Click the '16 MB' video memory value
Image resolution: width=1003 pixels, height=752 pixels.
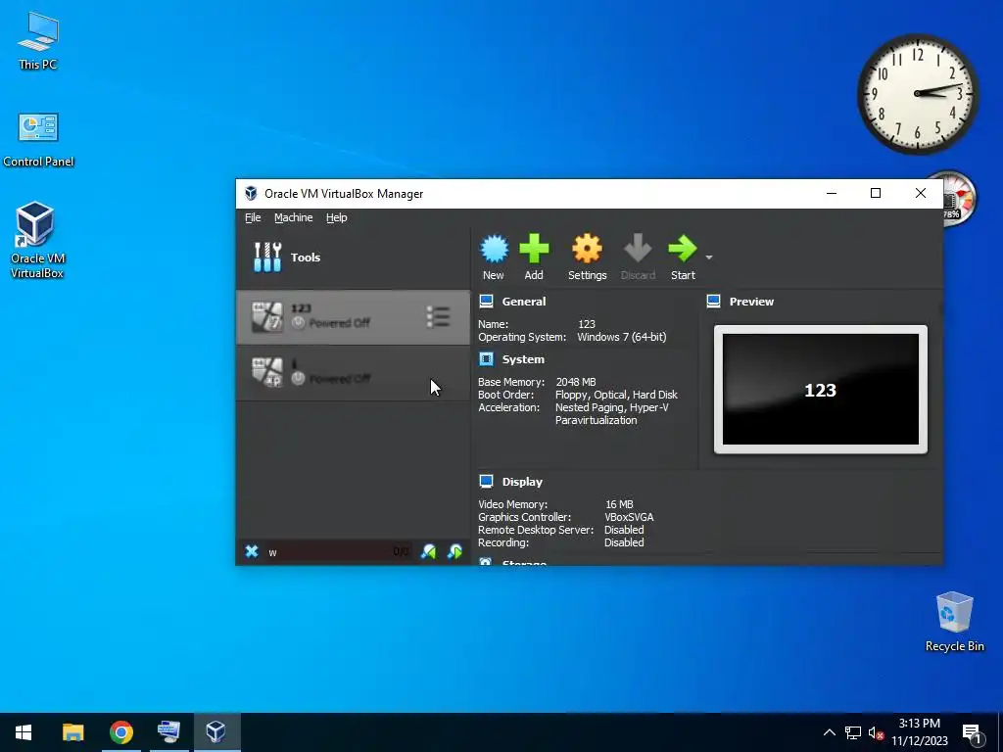coord(619,504)
